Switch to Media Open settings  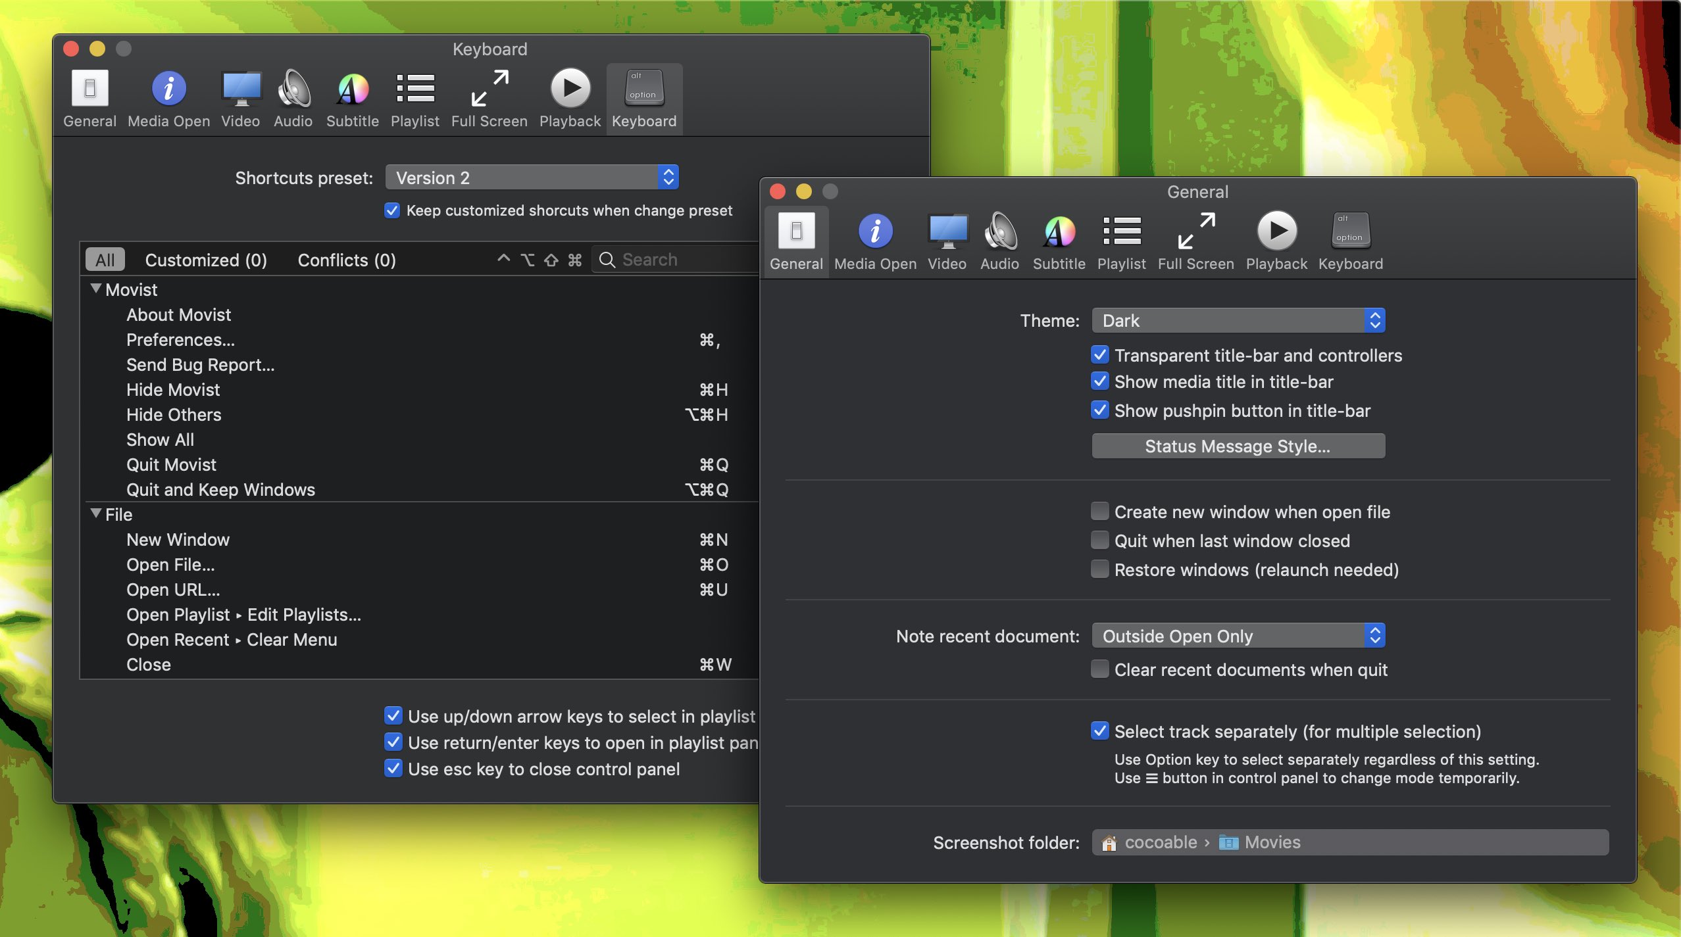coord(875,240)
